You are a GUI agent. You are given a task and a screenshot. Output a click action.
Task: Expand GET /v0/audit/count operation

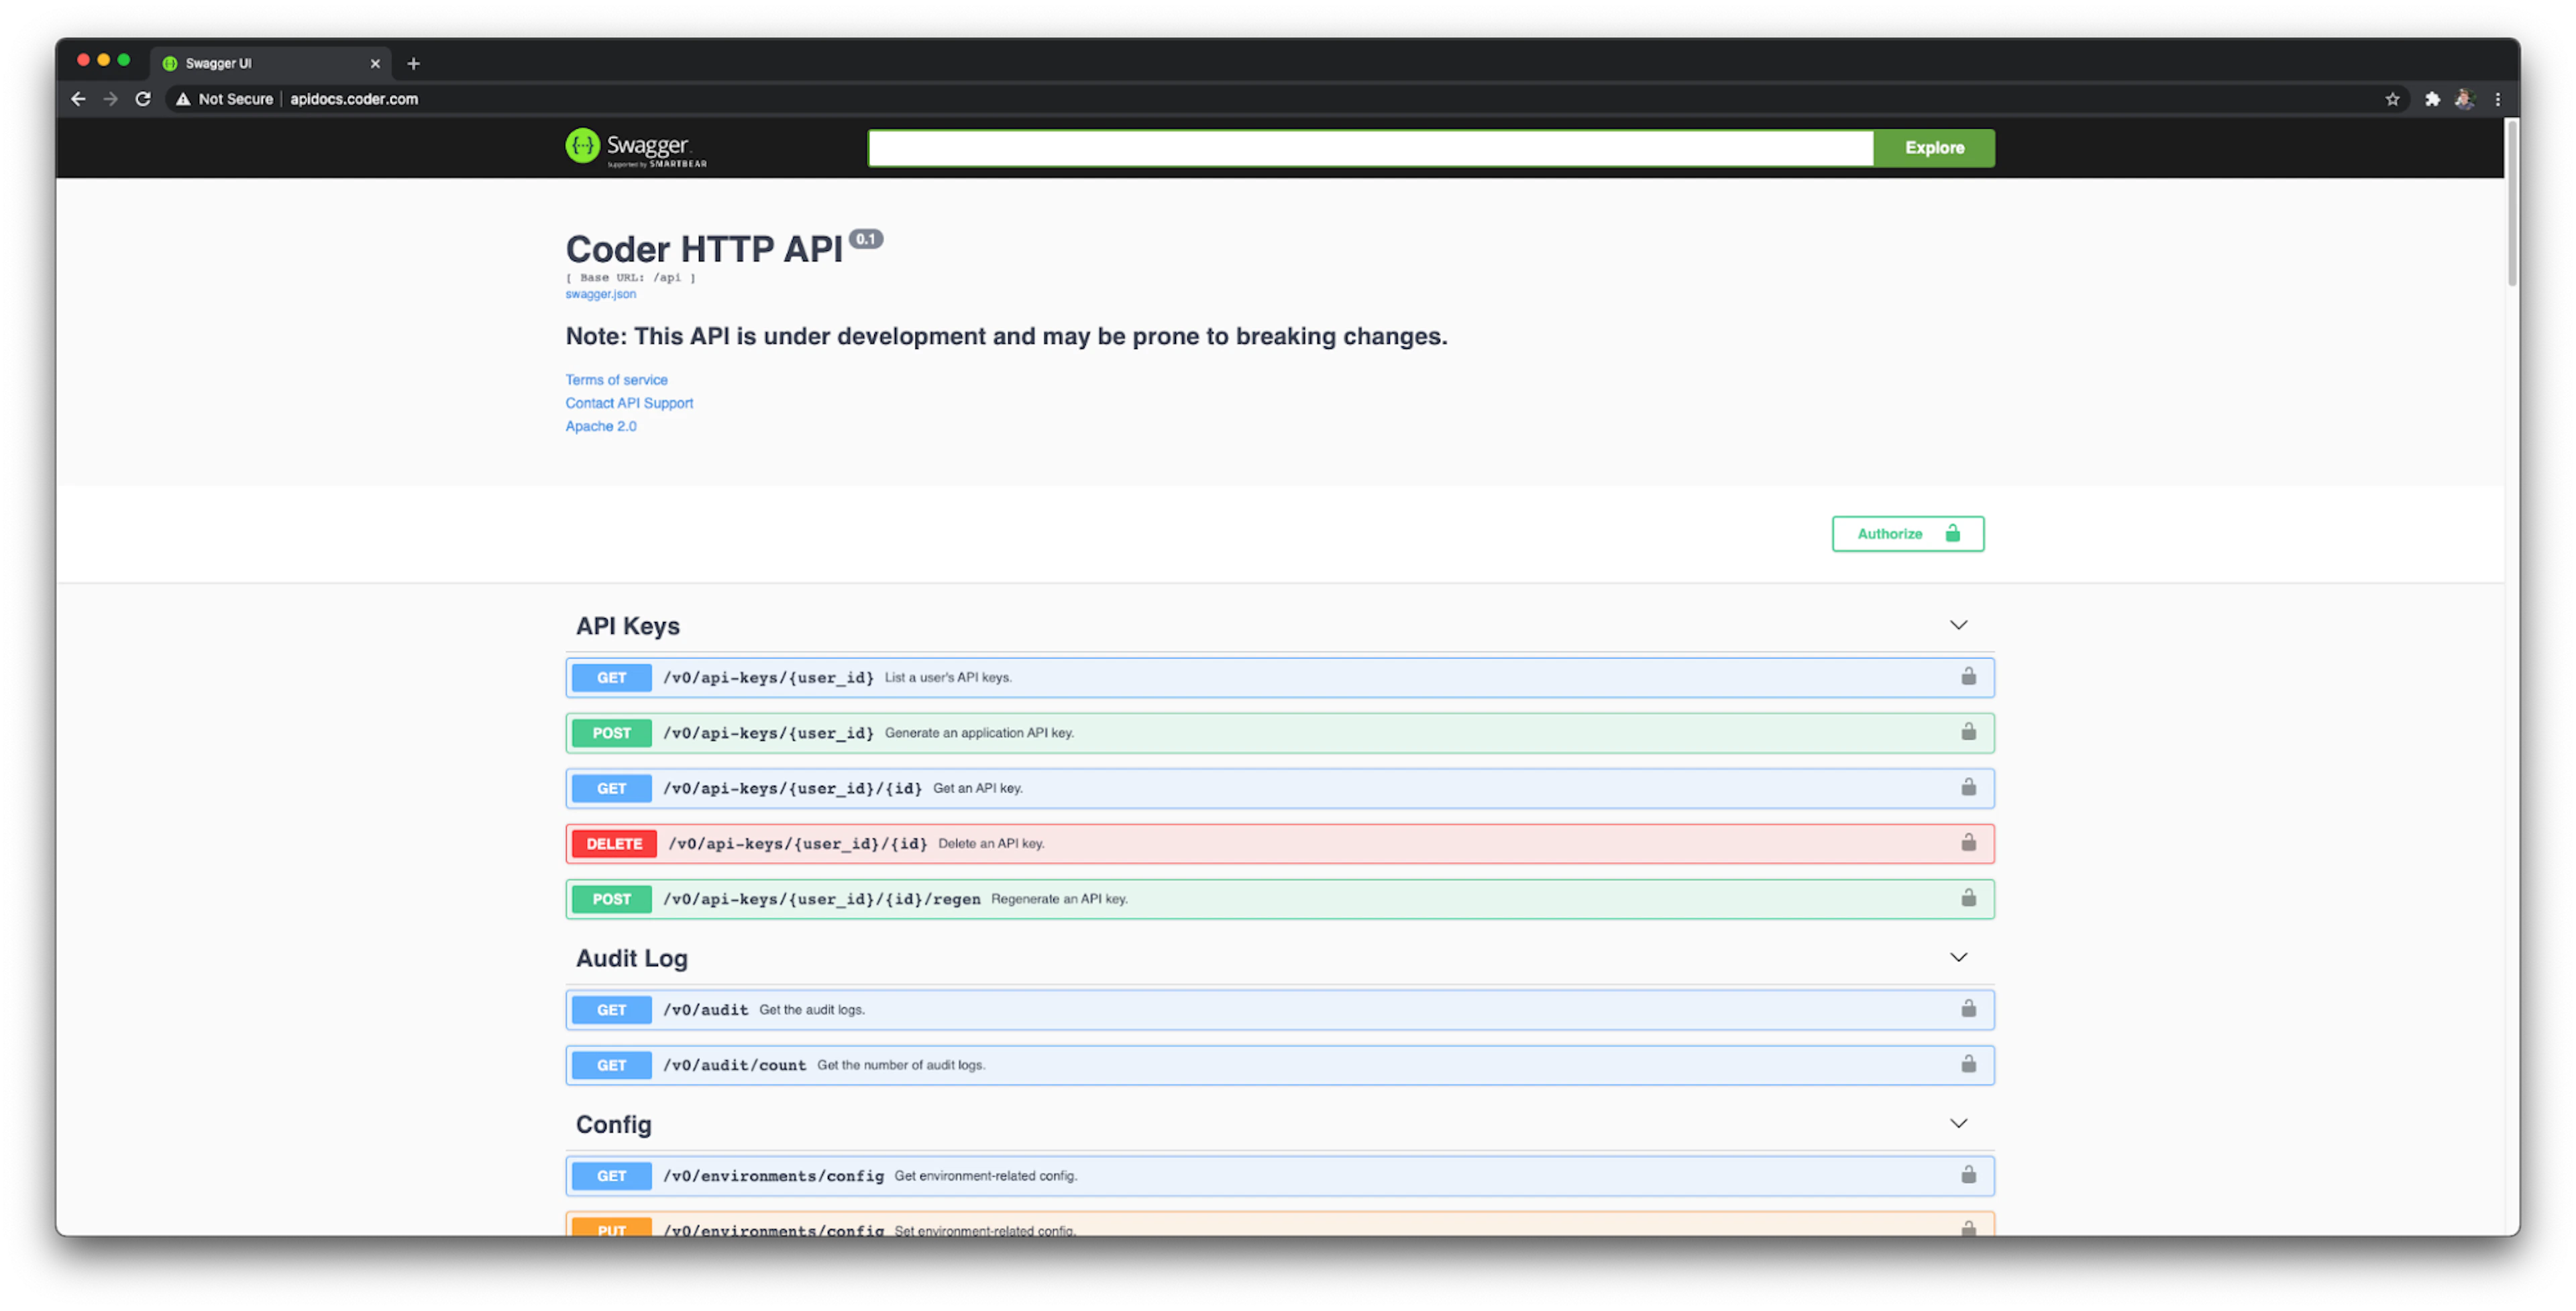1279,1064
